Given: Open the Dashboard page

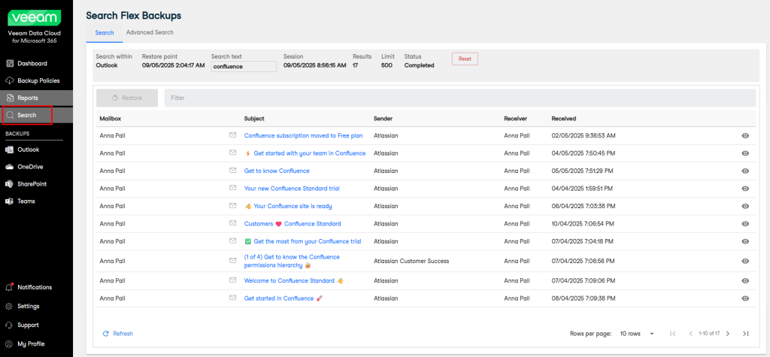Looking at the screenshot, I should click(32, 63).
